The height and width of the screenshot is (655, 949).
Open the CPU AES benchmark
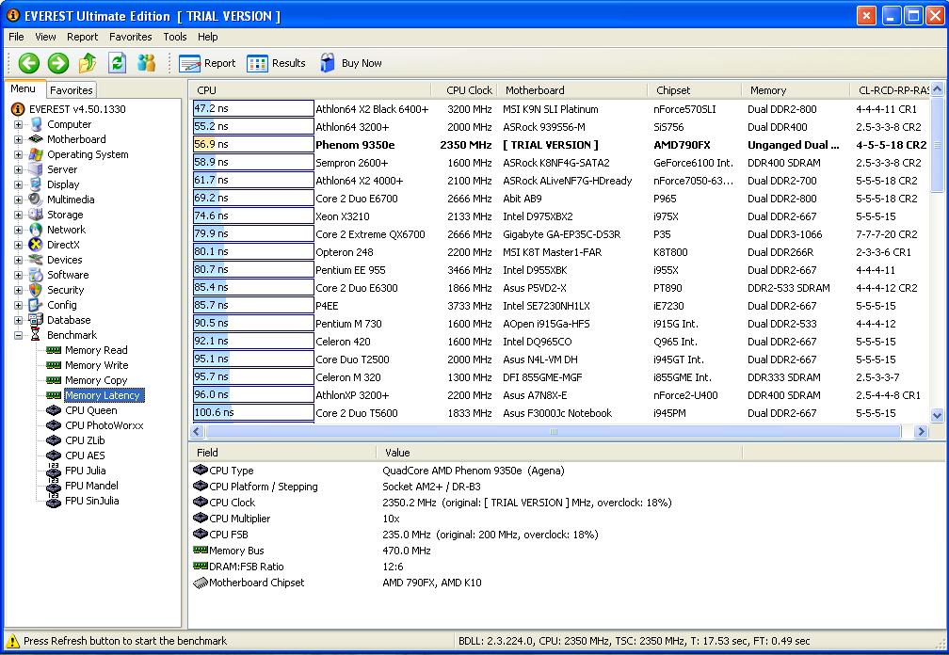coord(85,455)
